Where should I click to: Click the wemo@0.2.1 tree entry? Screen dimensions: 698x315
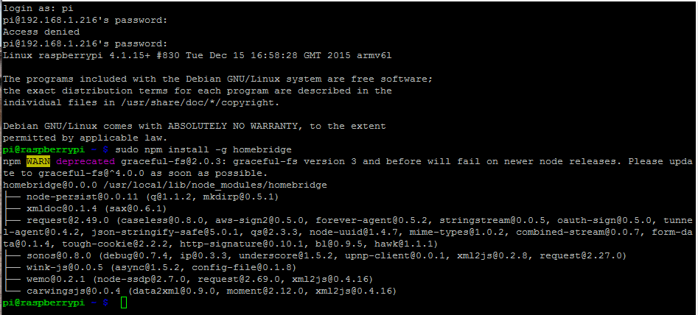(x=56, y=279)
